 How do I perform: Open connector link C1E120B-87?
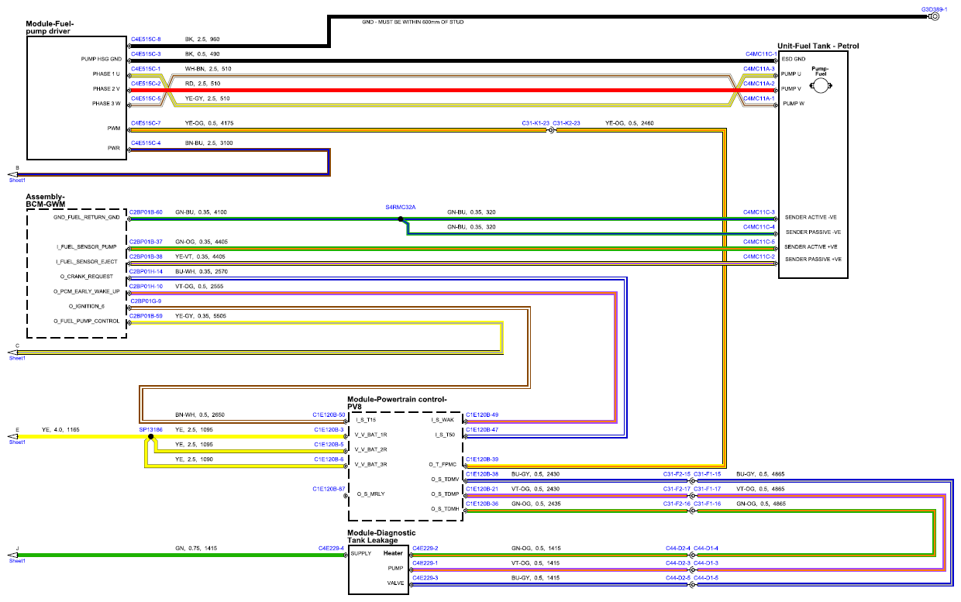[329, 489]
